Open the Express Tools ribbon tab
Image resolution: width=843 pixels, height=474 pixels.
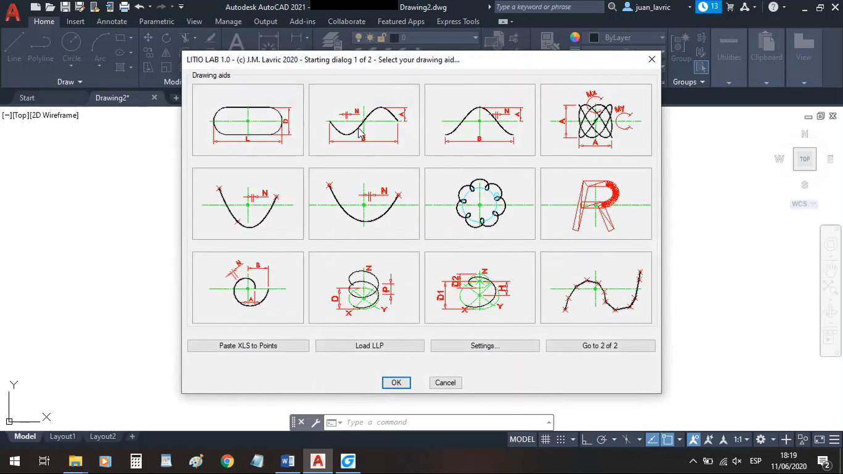click(x=458, y=22)
